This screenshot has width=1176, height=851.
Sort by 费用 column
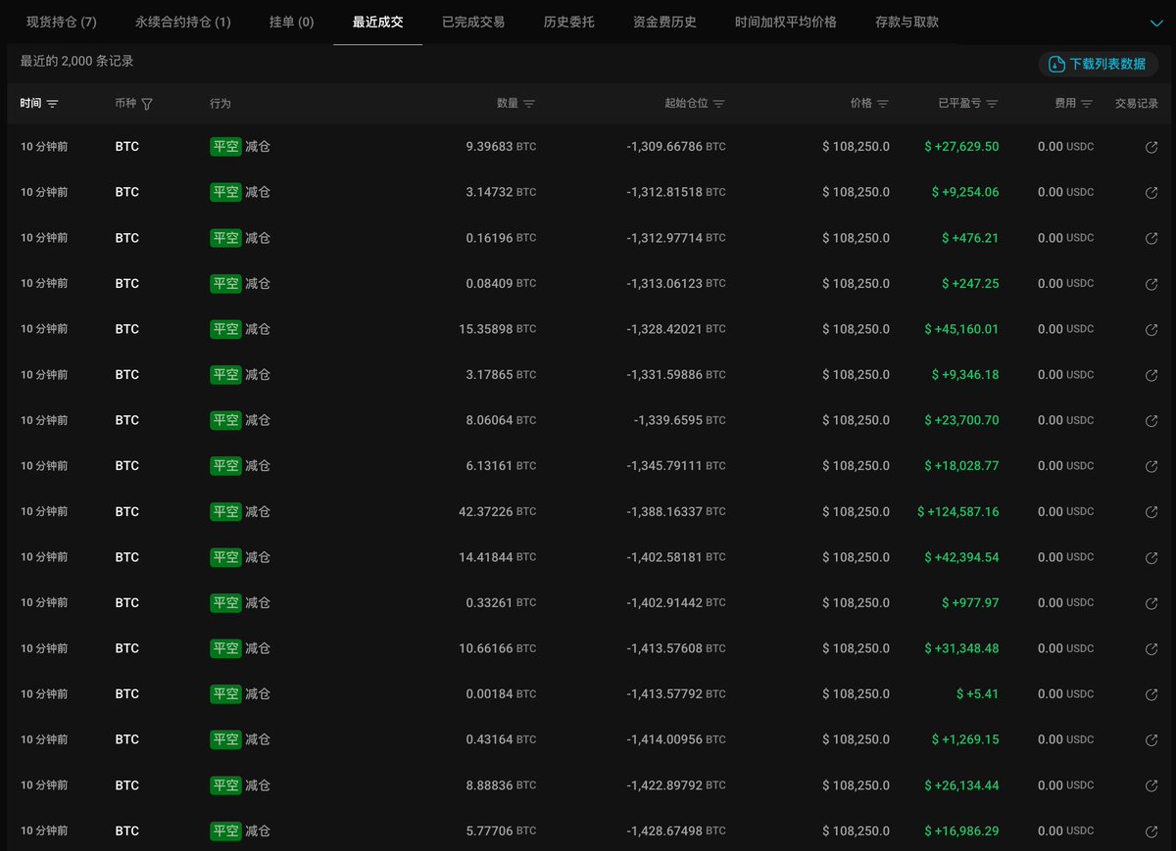coord(1088,104)
